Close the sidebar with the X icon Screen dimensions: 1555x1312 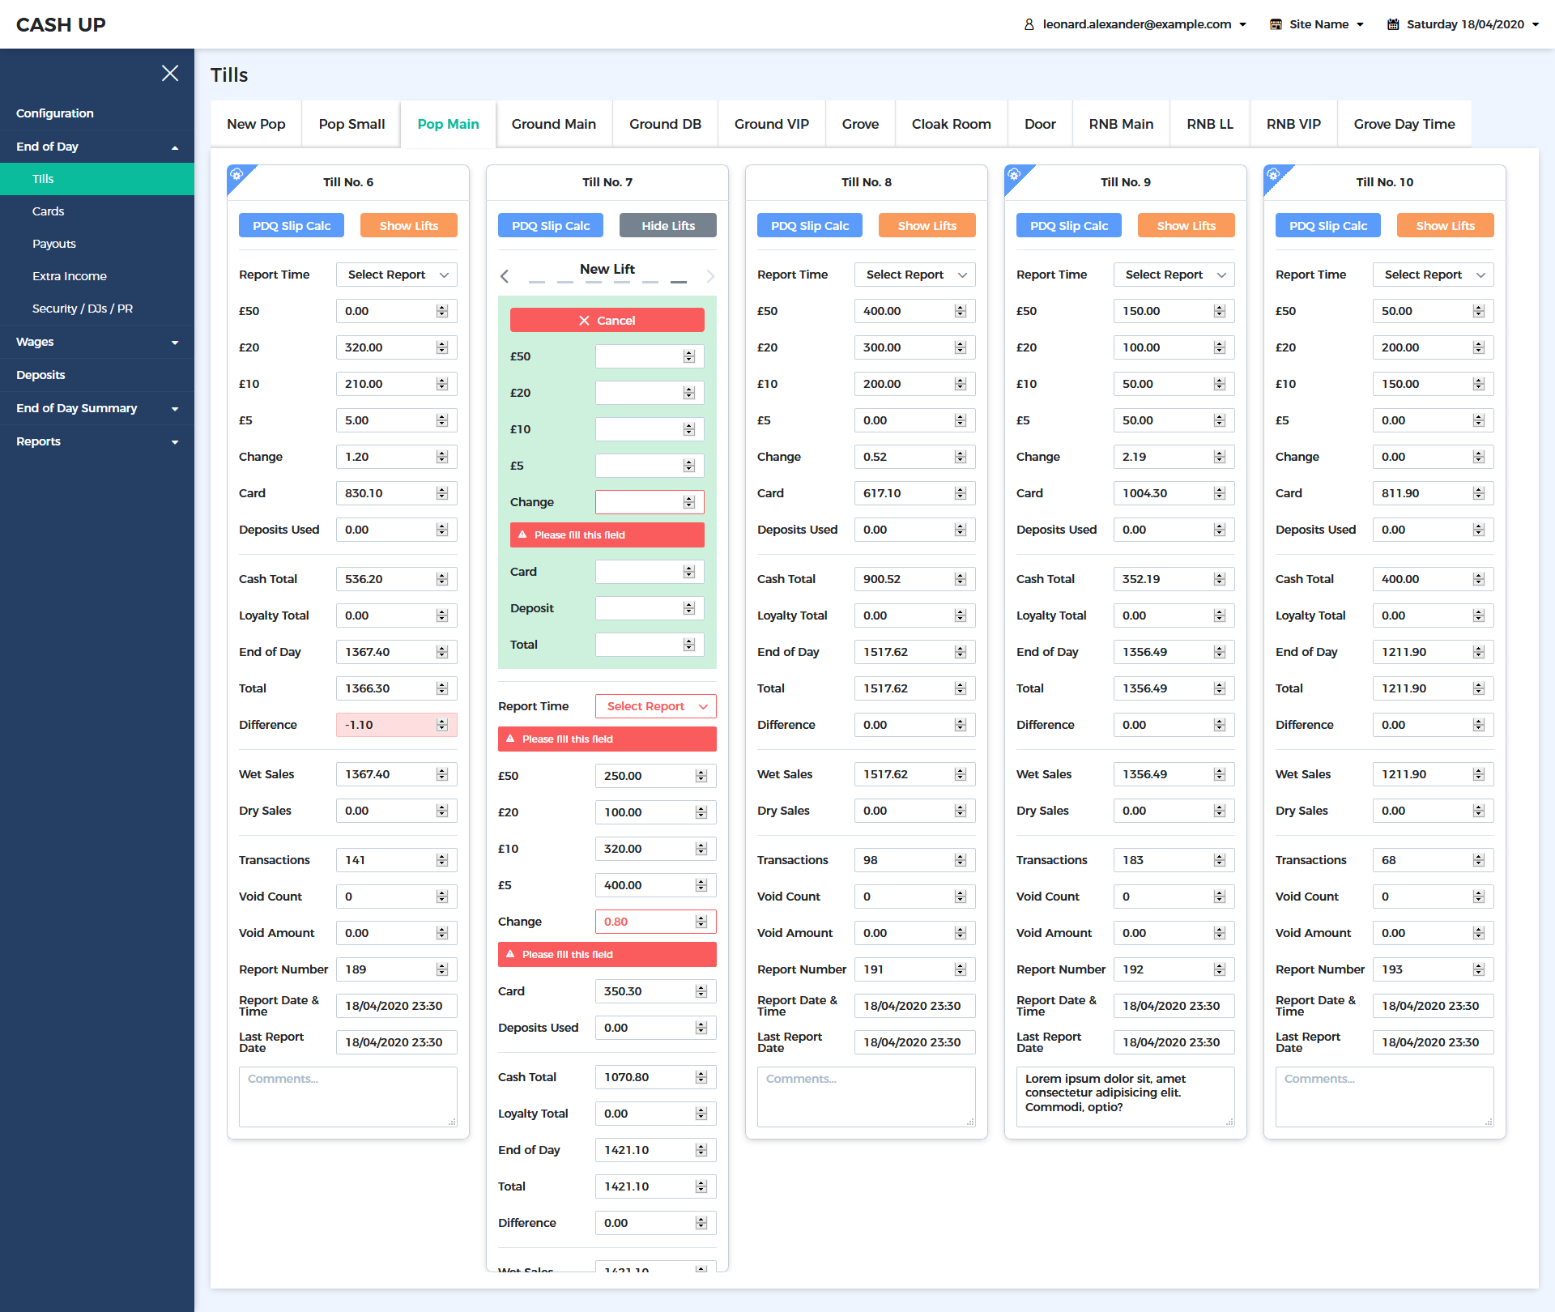[169, 74]
